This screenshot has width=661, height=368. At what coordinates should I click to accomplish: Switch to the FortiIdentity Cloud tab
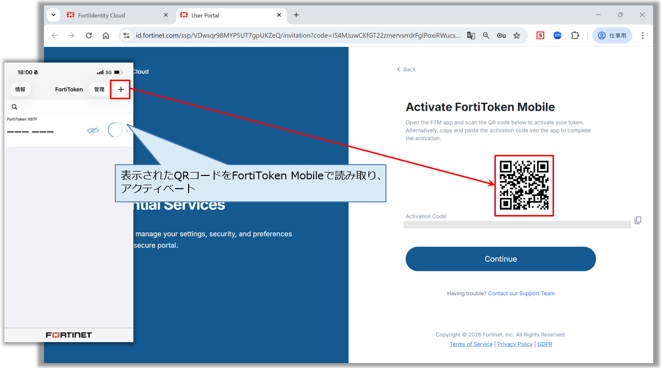pyautogui.click(x=117, y=15)
